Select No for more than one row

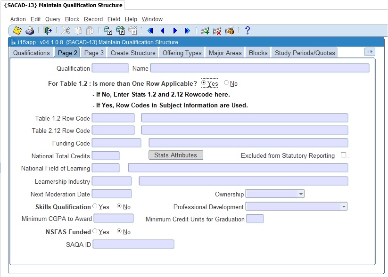[x=226, y=83]
